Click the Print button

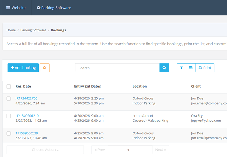click(205, 68)
